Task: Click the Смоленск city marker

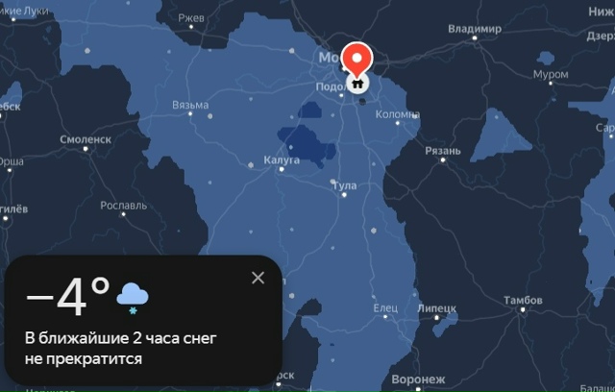Action: coord(86,149)
